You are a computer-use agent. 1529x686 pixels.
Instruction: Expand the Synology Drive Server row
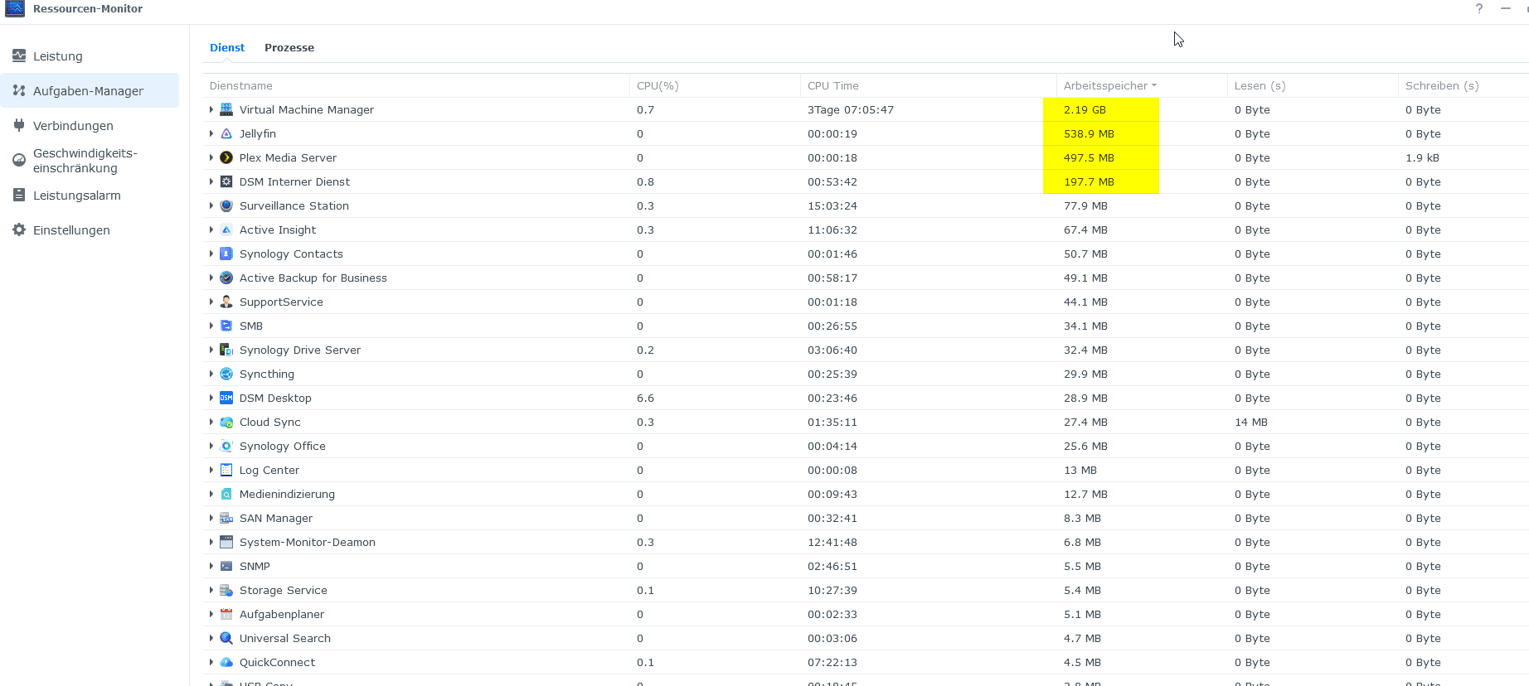pyautogui.click(x=211, y=350)
